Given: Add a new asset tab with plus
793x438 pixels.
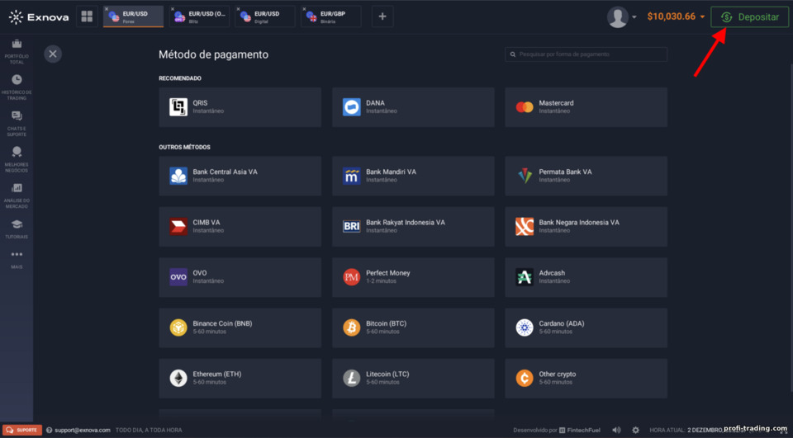Looking at the screenshot, I should pos(382,16).
